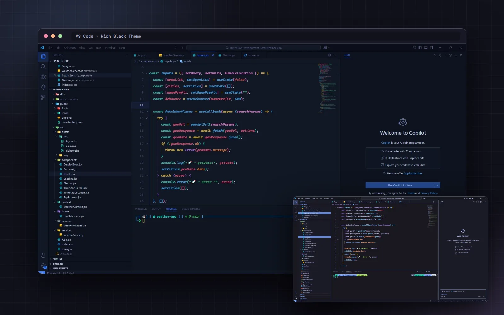Switch to the OUTPUT panel tab
Image resolution: width=504 pixels, height=315 pixels.
click(x=156, y=209)
